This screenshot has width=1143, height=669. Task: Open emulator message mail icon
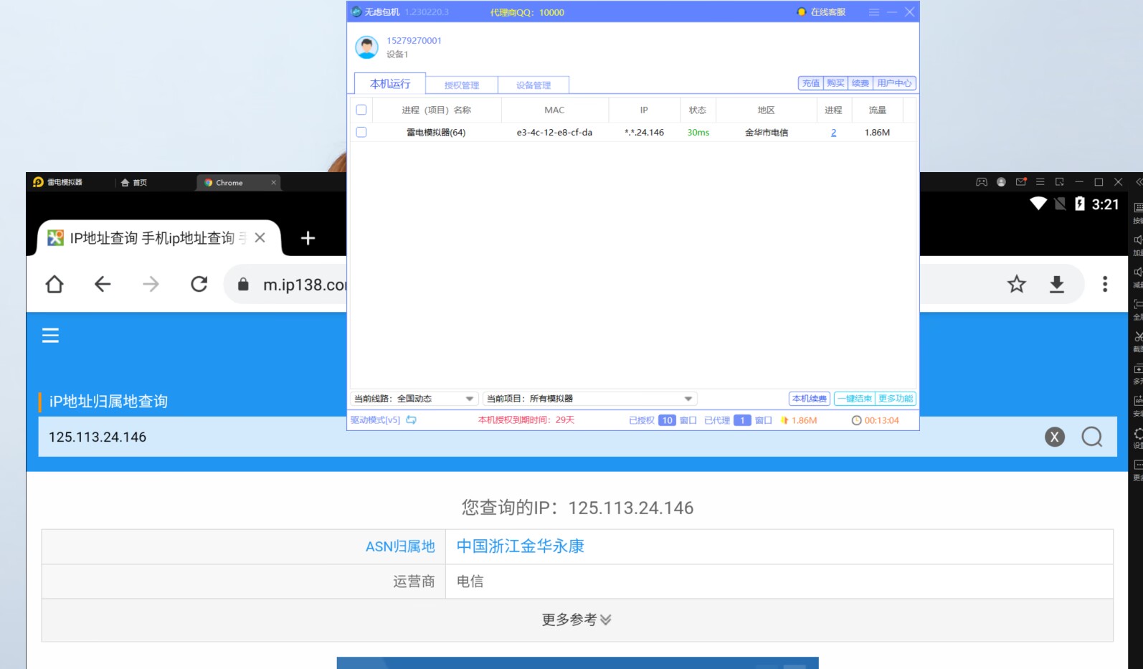[1021, 182]
